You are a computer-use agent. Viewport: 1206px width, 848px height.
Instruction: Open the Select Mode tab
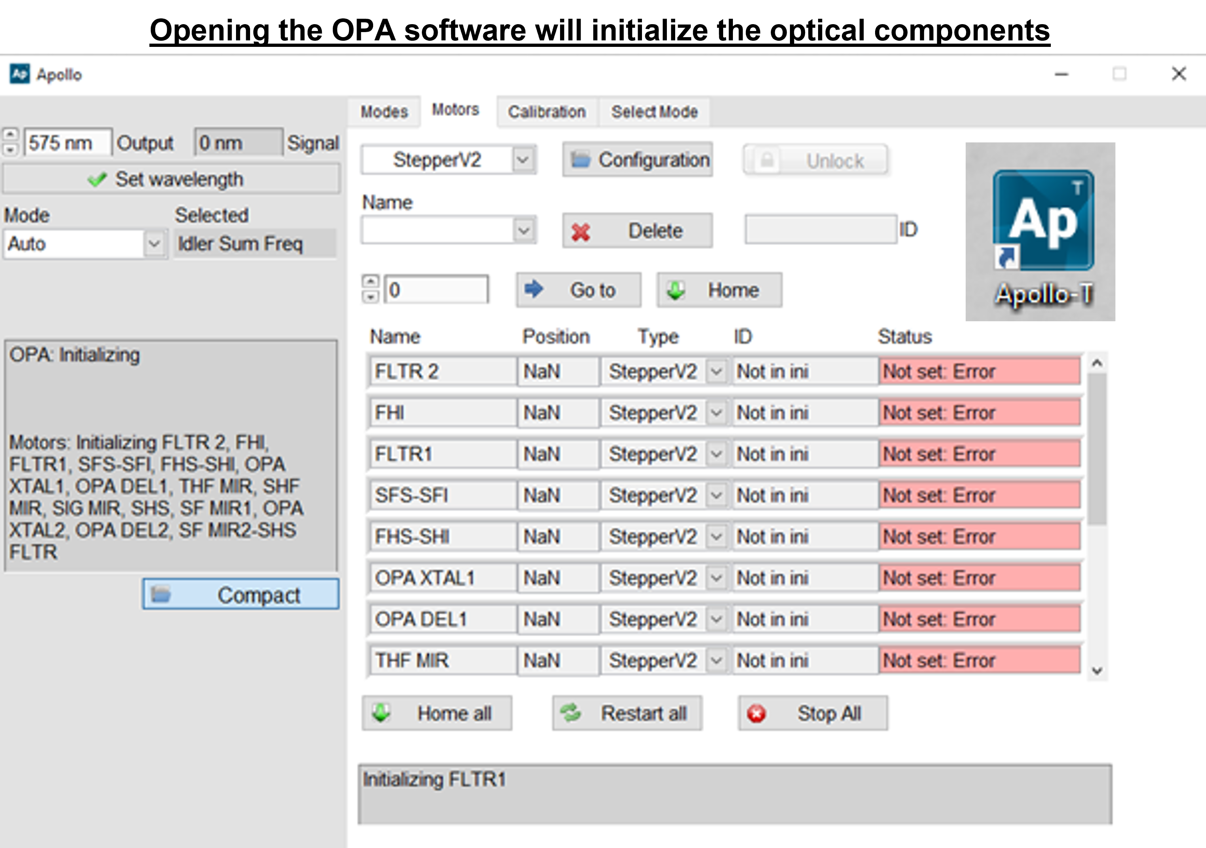(654, 112)
